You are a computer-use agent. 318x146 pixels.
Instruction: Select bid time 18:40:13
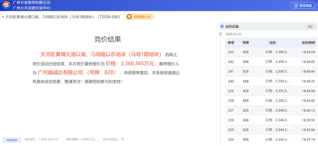tap(308, 111)
